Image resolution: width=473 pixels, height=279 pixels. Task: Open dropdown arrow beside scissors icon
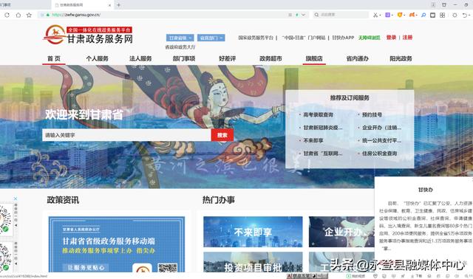380,15
